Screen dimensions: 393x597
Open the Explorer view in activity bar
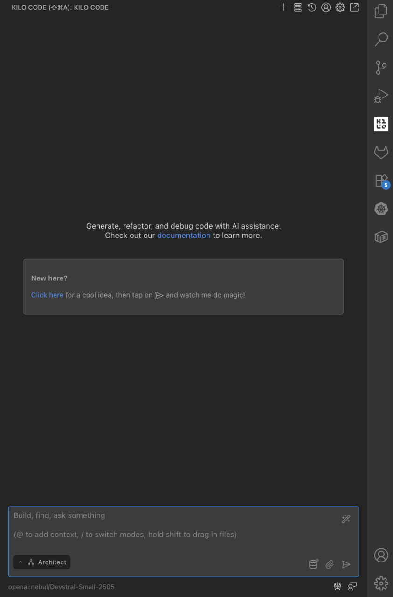tap(381, 11)
